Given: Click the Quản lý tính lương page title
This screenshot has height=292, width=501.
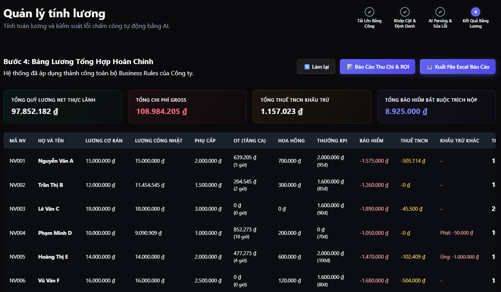Looking at the screenshot, I should point(54,13).
